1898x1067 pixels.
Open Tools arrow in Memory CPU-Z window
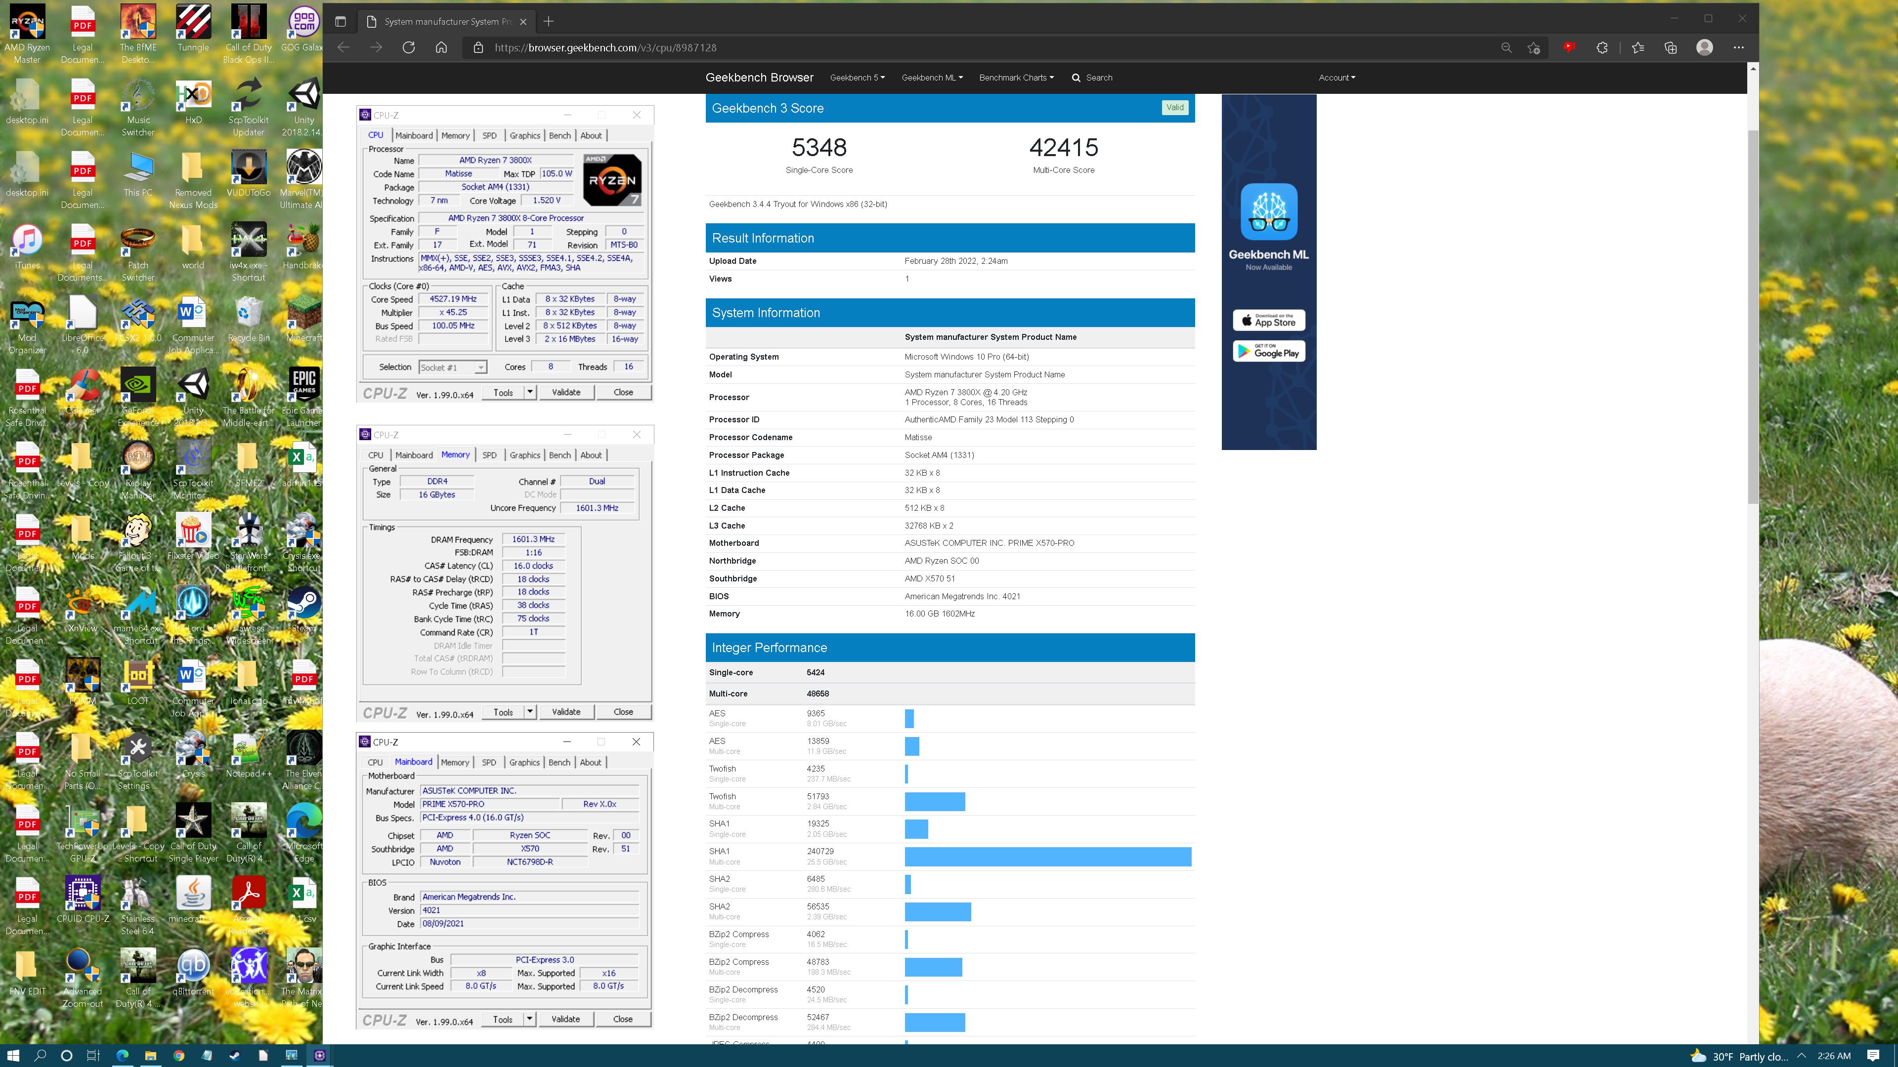click(x=529, y=711)
